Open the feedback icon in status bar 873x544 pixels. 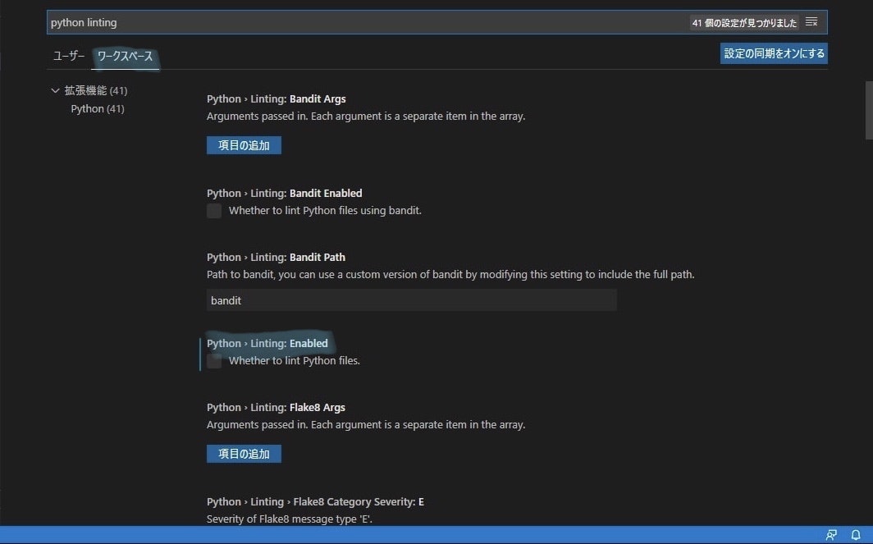tap(831, 535)
